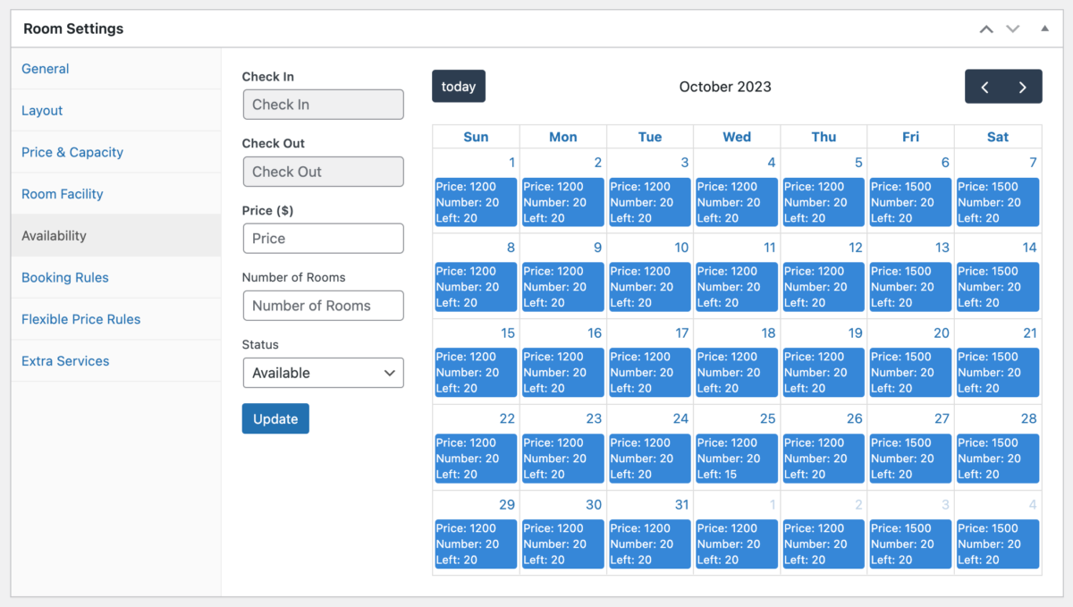Click the Price input box
This screenshot has height=607, width=1073.
323,239
